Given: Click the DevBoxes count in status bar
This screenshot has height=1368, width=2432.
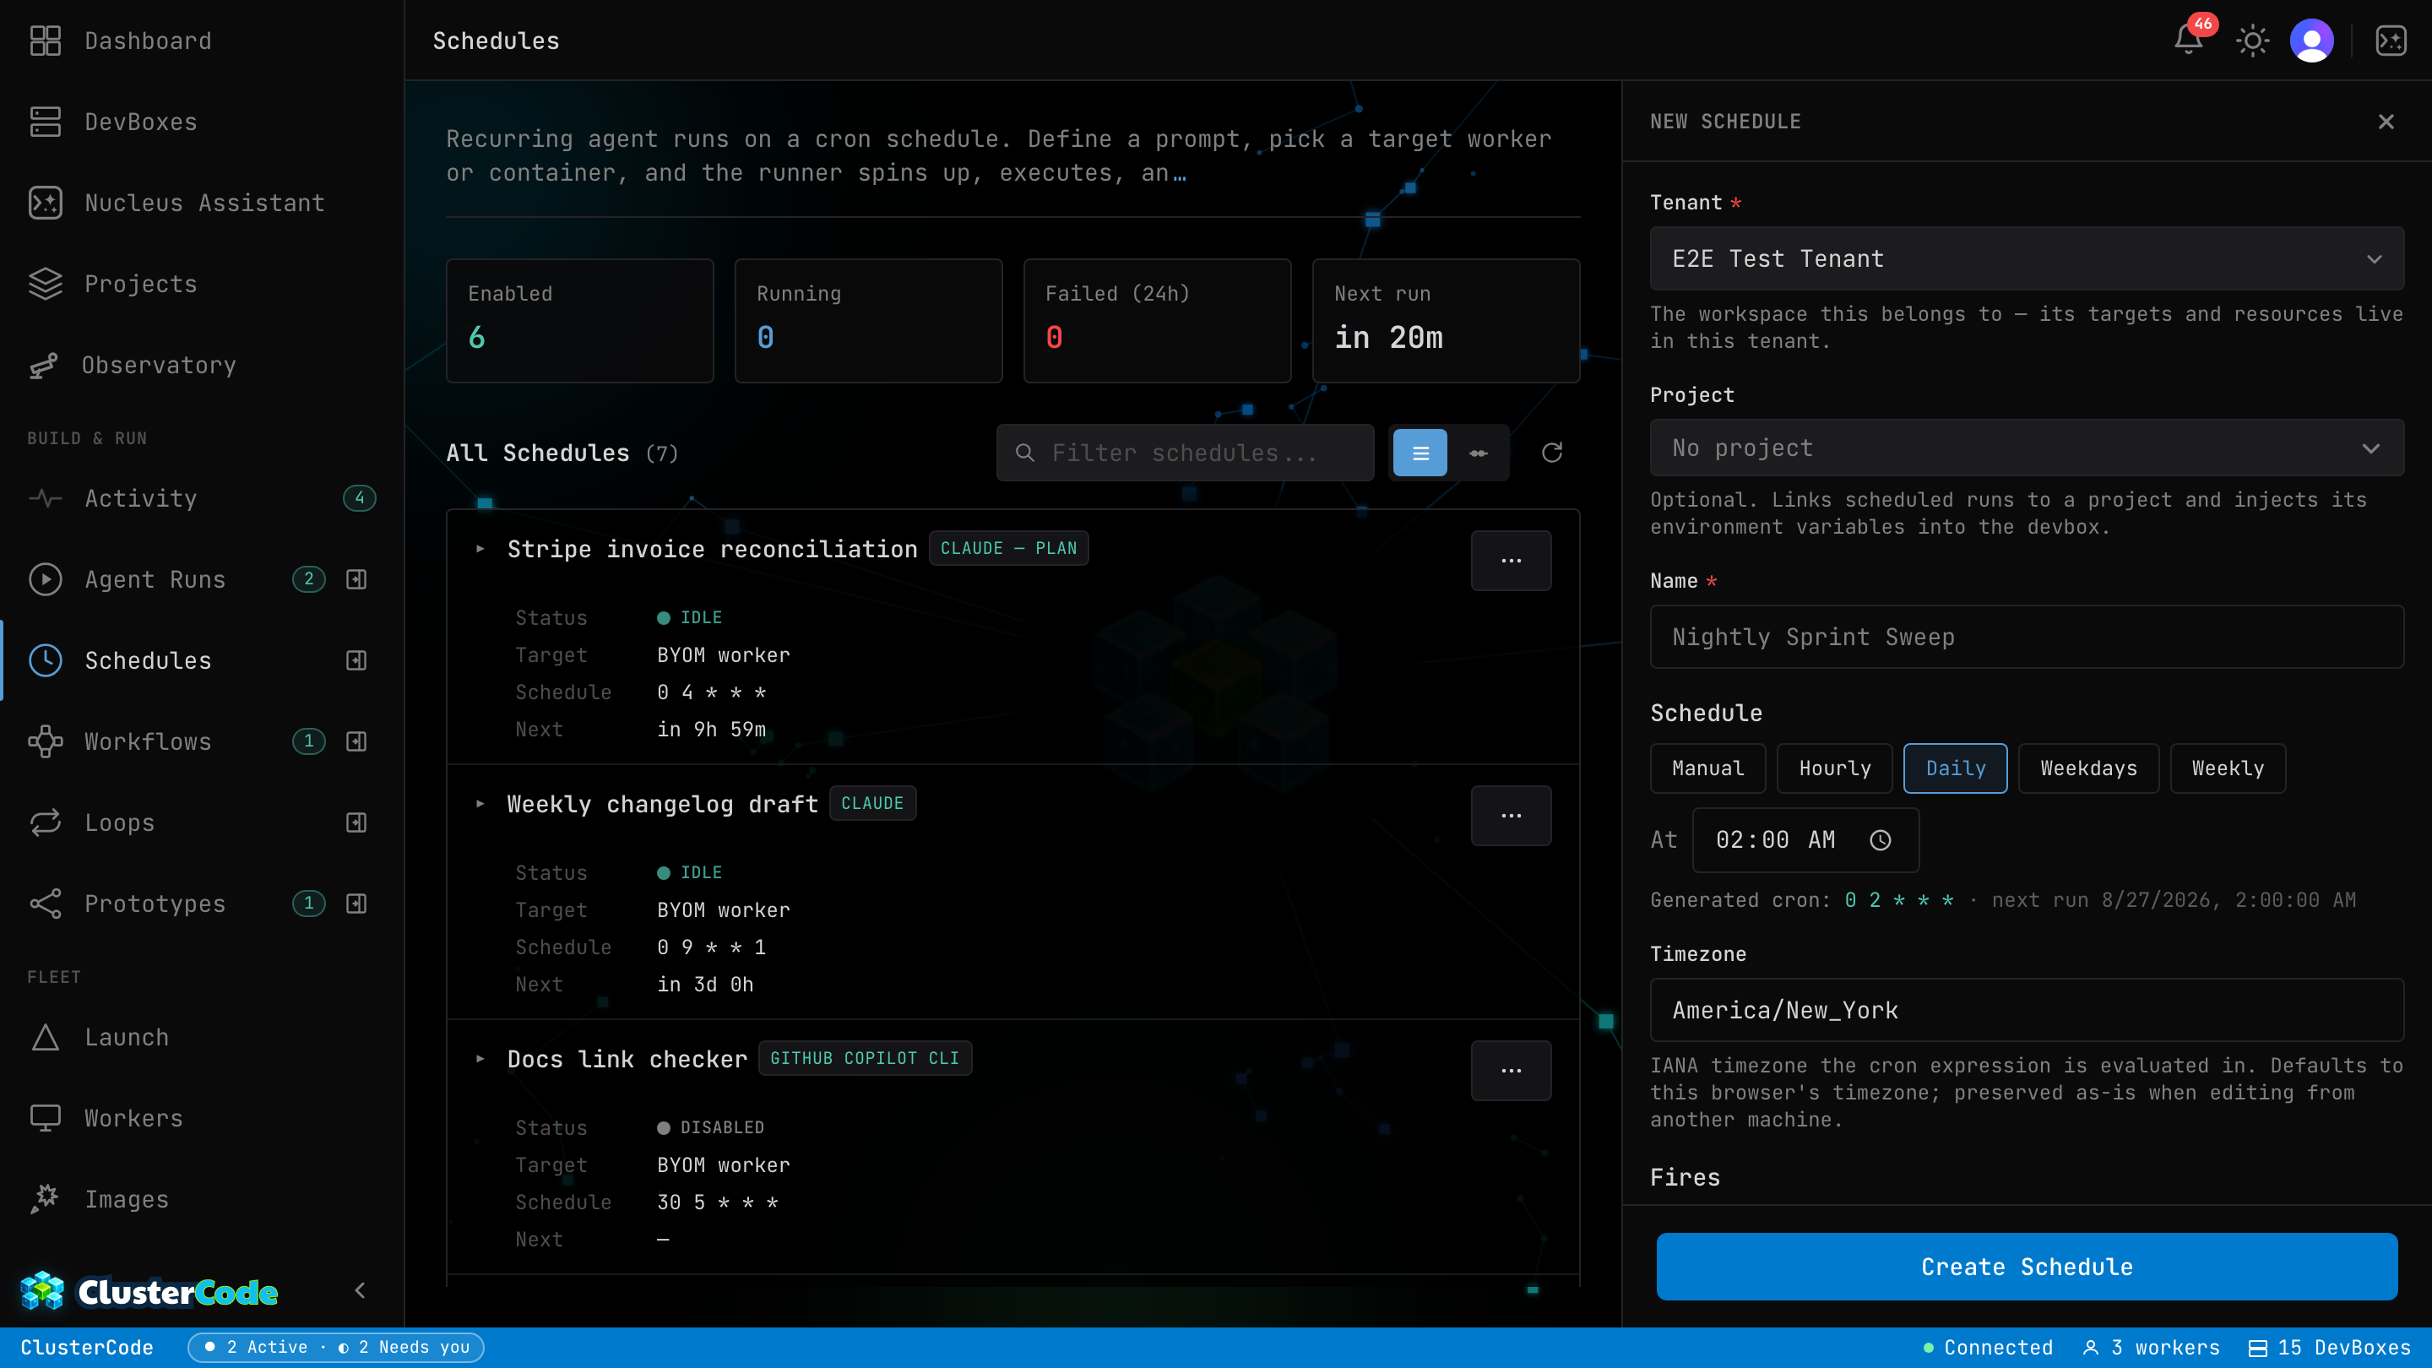Looking at the screenshot, I should pyautogui.click(x=2330, y=1347).
